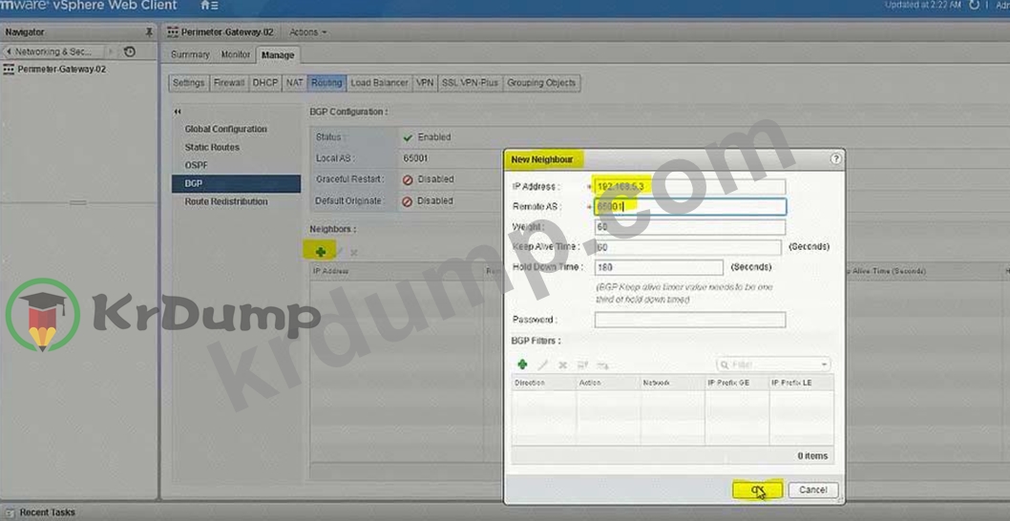Delete neighbor X icon under Neighbors

click(x=353, y=252)
